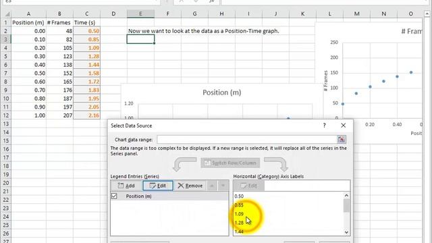Move the series down with arrow button

tap(223, 186)
